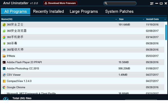Select CompactView 1.3.4.0 entry
The height and width of the screenshot is (104, 168).
pyautogui.click(x=19, y=81)
